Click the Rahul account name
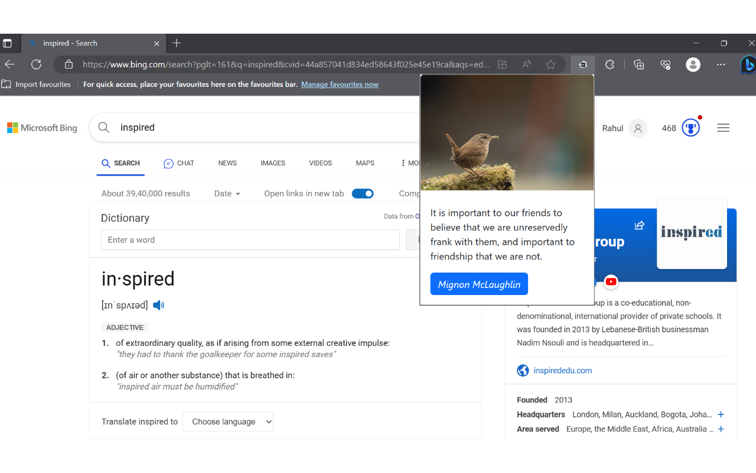The image size is (756, 473). coord(612,128)
